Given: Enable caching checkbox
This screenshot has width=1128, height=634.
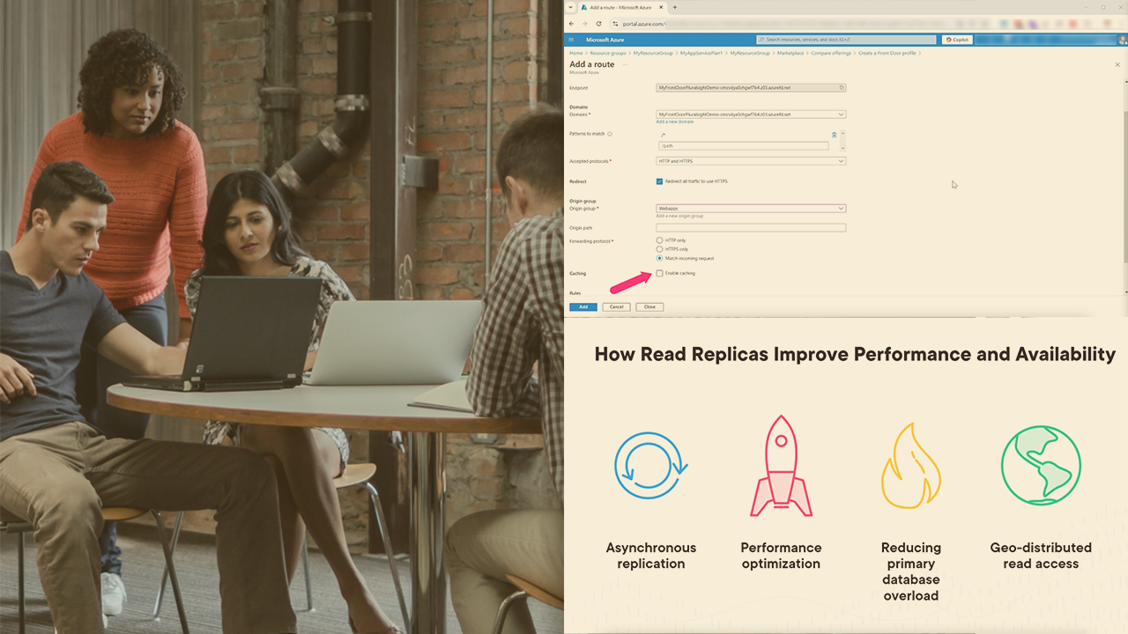Looking at the screenshot, I should coord(659,274).
